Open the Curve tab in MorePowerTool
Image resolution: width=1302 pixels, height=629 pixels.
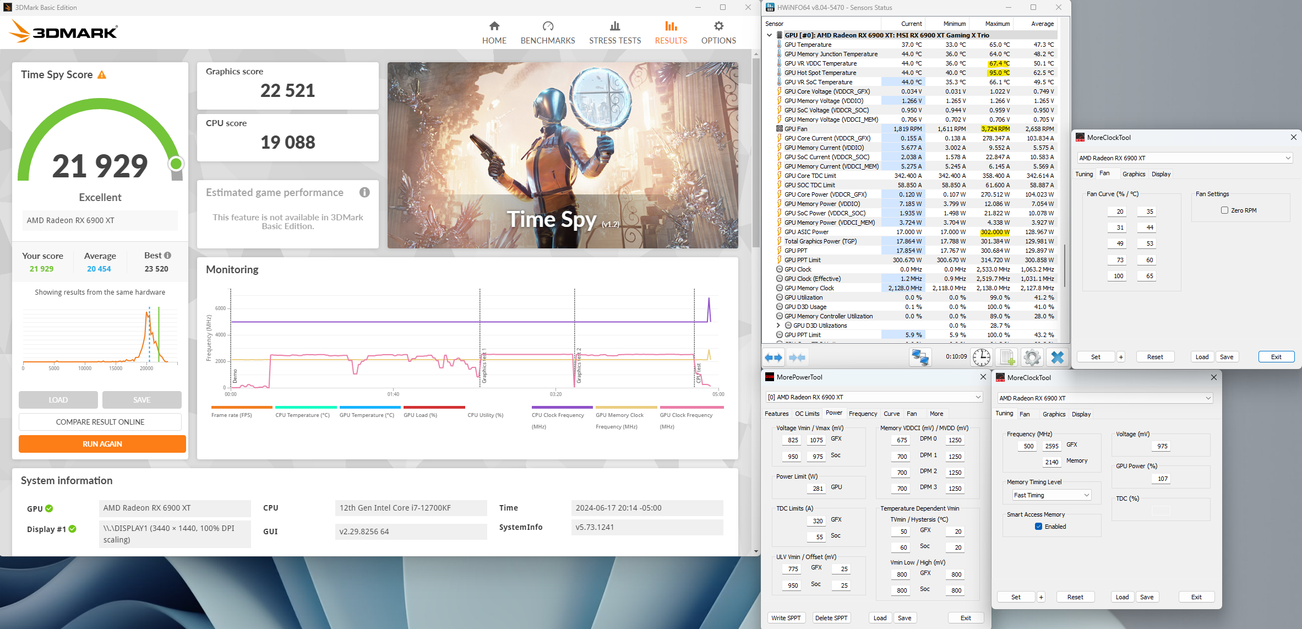coord(891,414)
